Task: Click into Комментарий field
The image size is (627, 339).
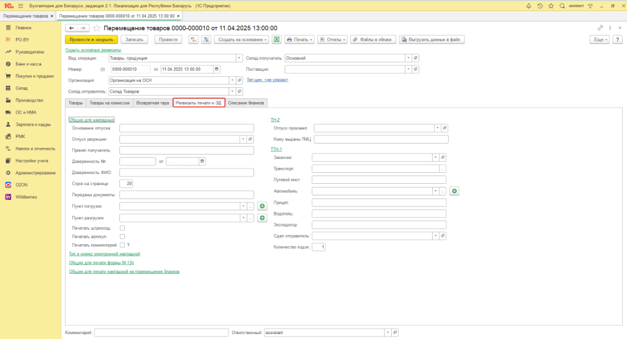Action: 161,332
